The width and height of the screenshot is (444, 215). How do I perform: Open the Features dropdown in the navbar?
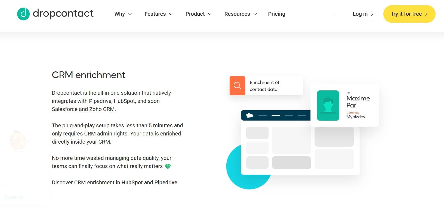tap(159, 14)
